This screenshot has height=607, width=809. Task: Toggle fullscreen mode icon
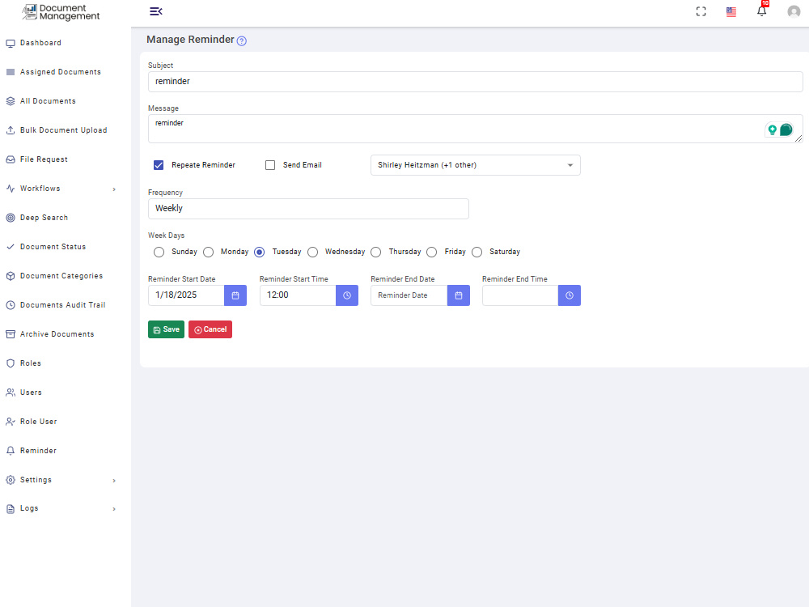coord(701,11)
